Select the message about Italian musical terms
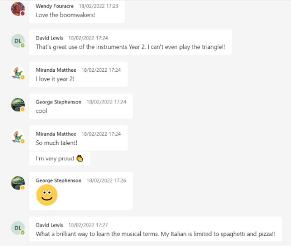The image size is (291, 246). coord(156,229)
